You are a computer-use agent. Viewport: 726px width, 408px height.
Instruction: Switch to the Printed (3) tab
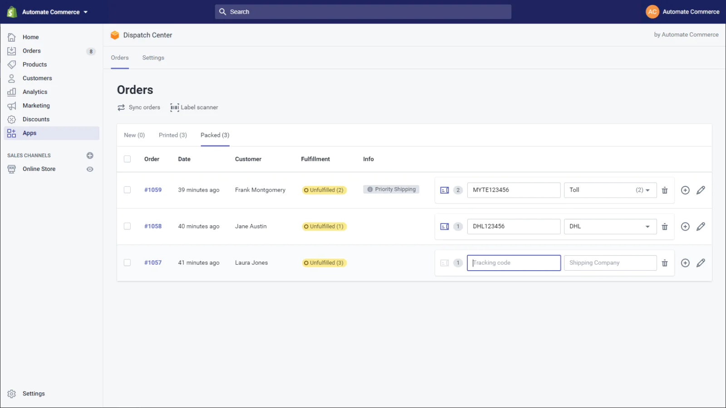[172, 135]
